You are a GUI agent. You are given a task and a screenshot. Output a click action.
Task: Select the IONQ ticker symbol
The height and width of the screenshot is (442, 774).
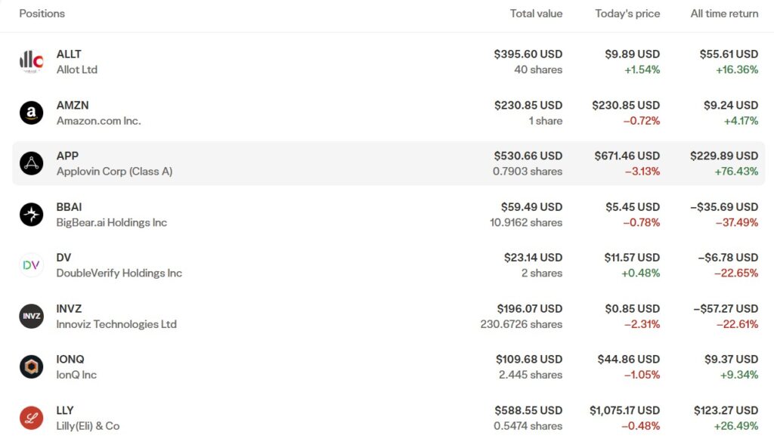point(70,359)
